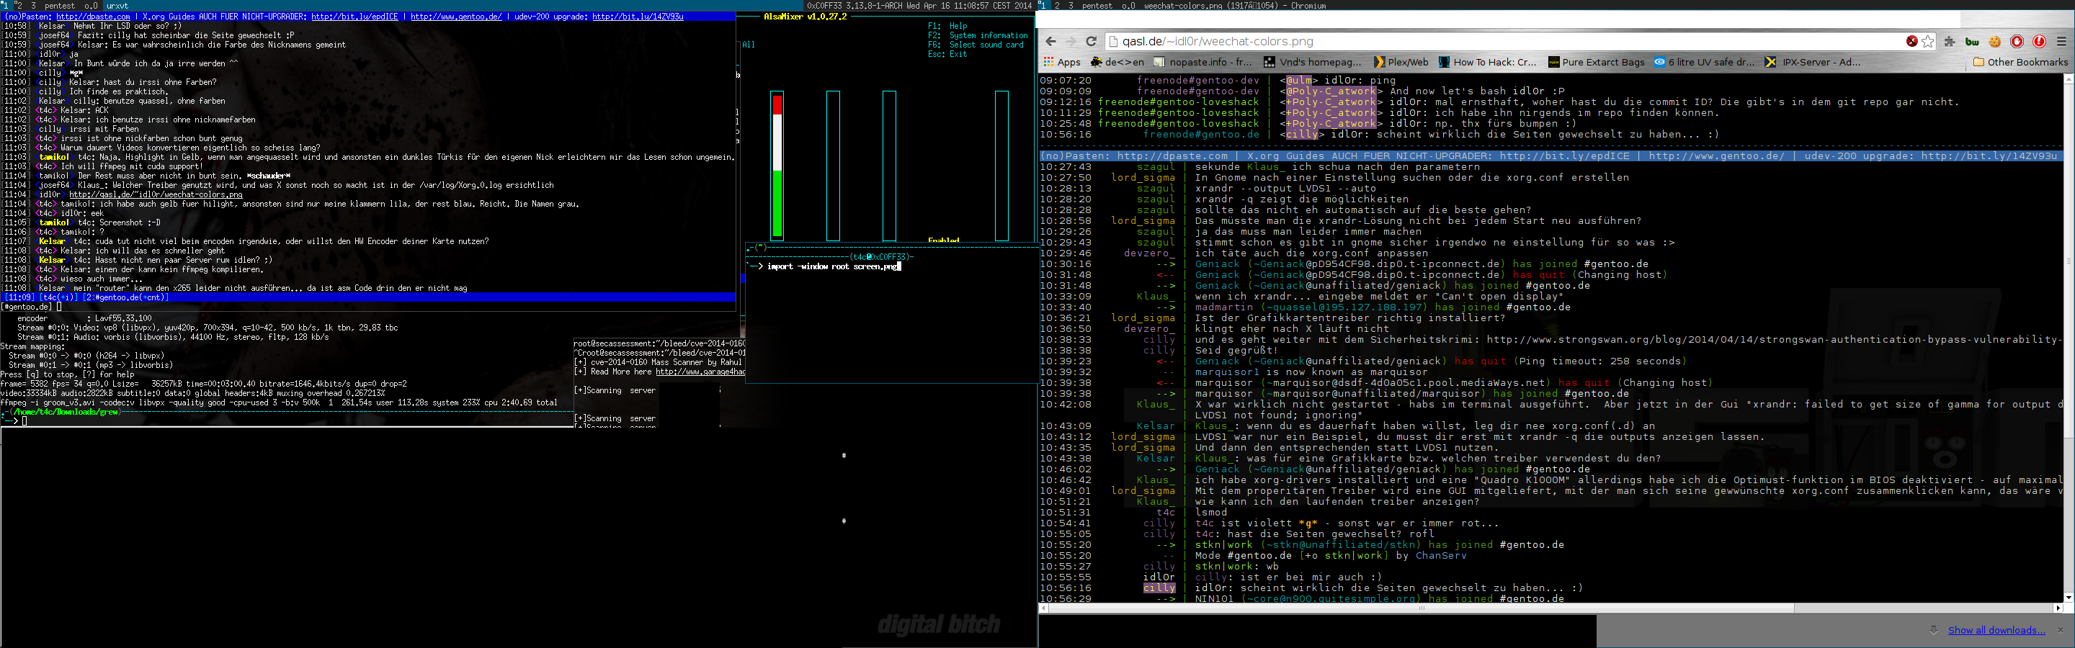Select 'pentest' workspace tag on right monitor bar
The width and height of the screenshot is (2075, 648).
click(x=1097, y=6)
